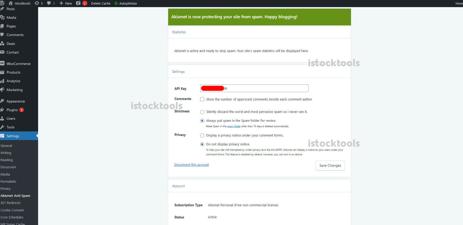Select Do not display privacy notice radio
This screenshot has width=463, height=225.
coord(202,144)
